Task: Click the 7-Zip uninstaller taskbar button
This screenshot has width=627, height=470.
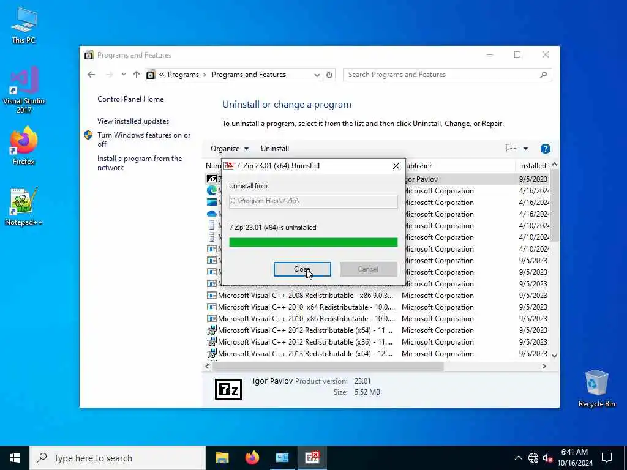Action: tap(312, 458)
